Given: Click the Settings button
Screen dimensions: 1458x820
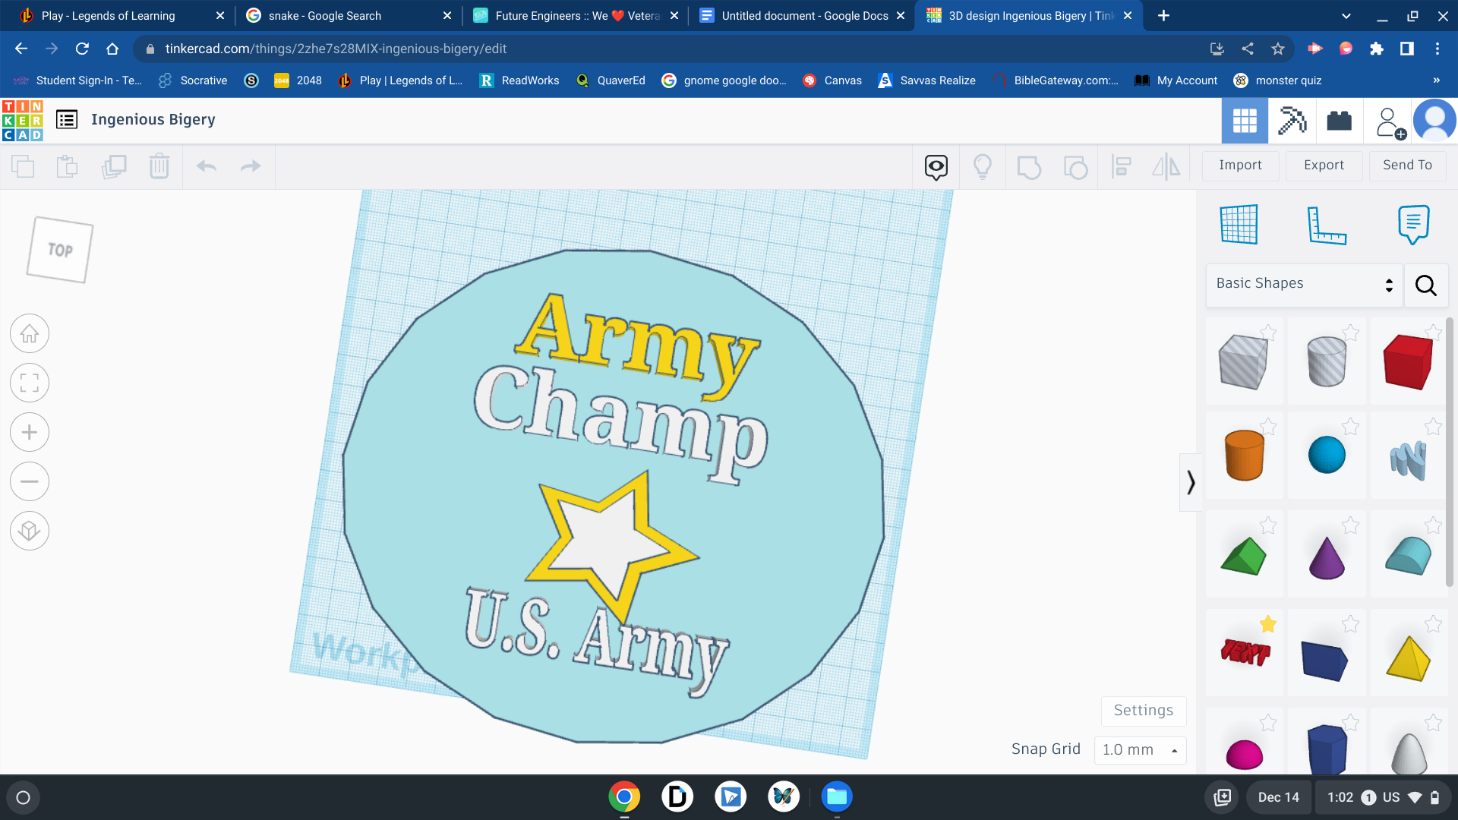Looking at the screenshot, I should coord(1144,711).
